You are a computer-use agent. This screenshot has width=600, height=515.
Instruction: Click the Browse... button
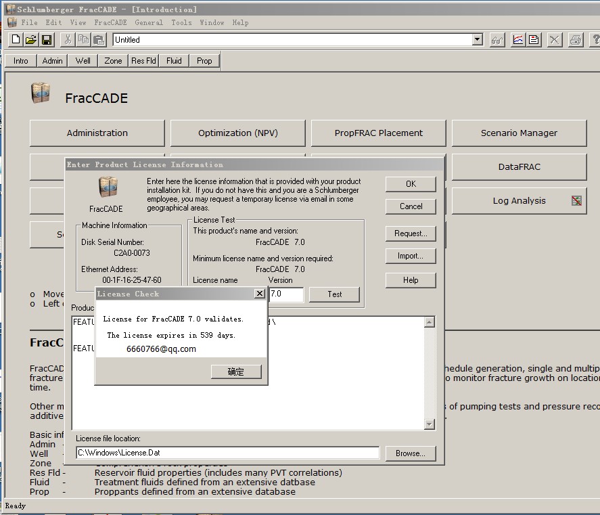coord(411,453)
